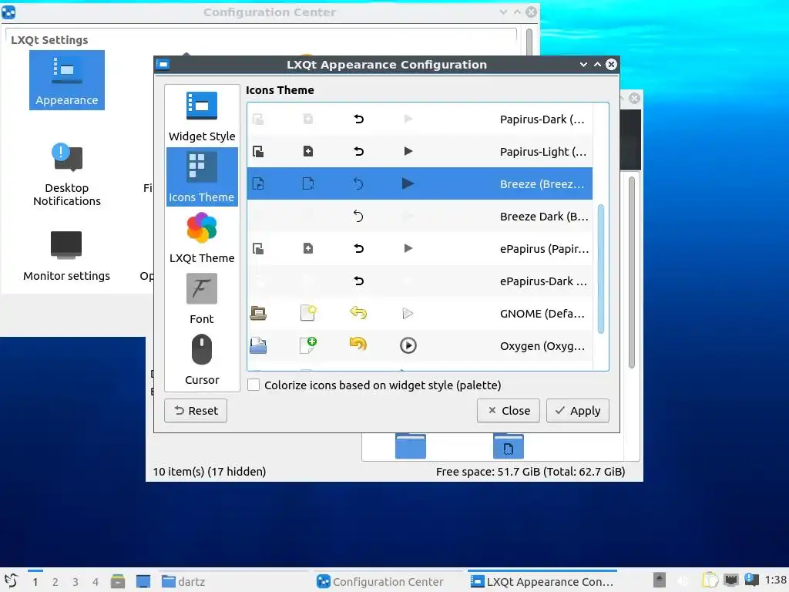Screen dimensions: 789x592
Task: Select the Breeze icon theme row
Action: (420, 183)
